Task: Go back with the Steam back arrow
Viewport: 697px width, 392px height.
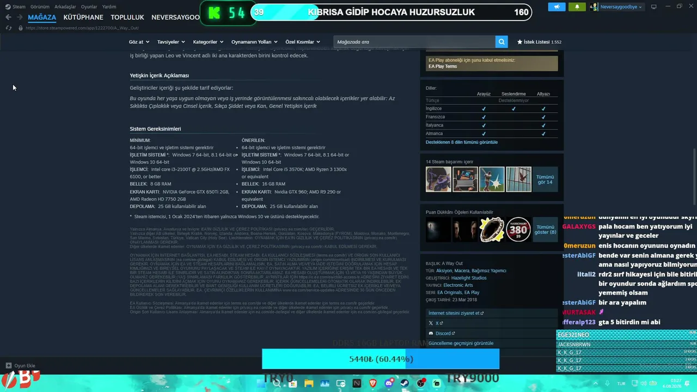Action: (x=8, y=17)
